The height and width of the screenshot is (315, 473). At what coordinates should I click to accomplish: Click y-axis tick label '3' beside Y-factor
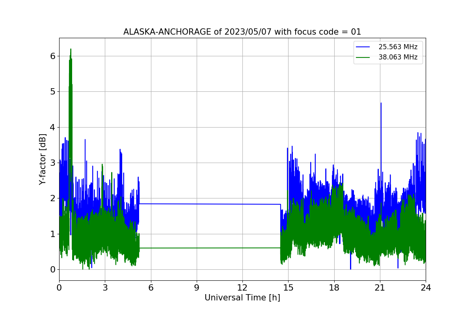(x=53, y=163)
